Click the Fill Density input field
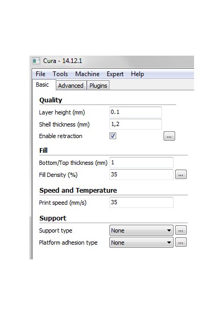 141,174
